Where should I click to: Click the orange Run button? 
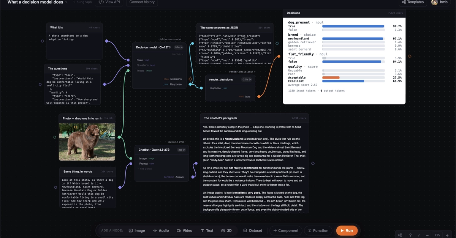click(x=347, y=230)
